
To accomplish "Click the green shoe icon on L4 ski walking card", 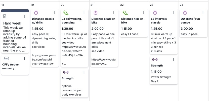I will pos(66,13).
